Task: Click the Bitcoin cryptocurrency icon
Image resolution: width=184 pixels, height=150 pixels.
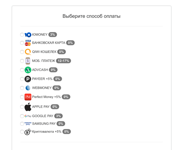Action: 28,132
